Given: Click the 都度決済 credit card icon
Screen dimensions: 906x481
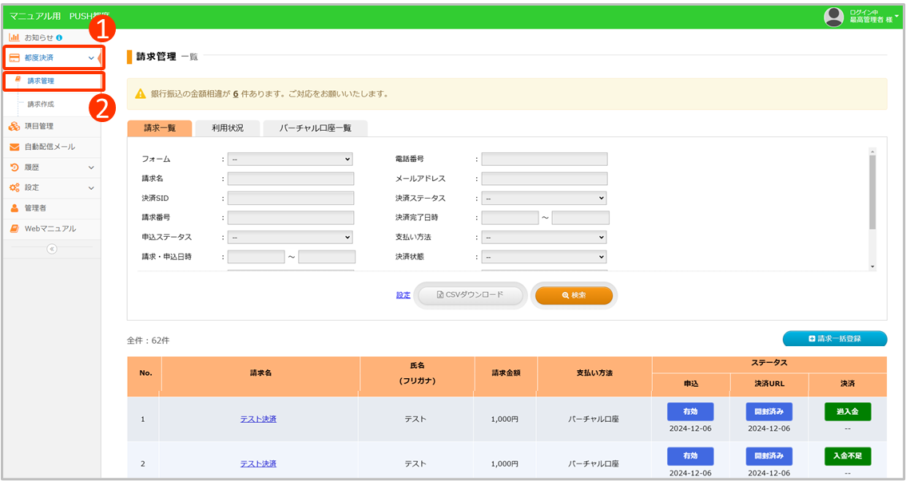Looking at the screenshot, I should pyautogui.click(x=14, y=57).
